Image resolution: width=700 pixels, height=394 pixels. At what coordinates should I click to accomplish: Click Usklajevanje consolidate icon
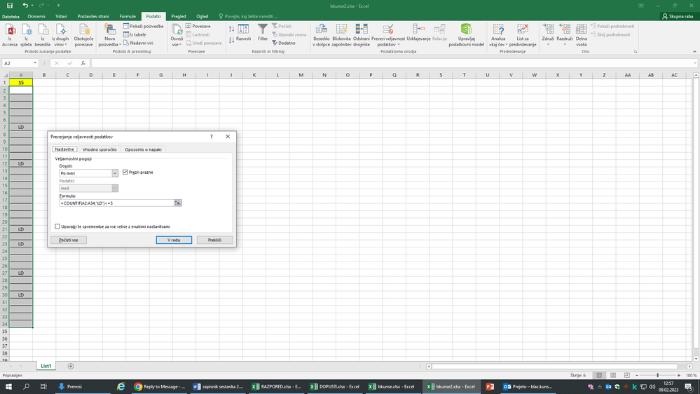(419, 33)
